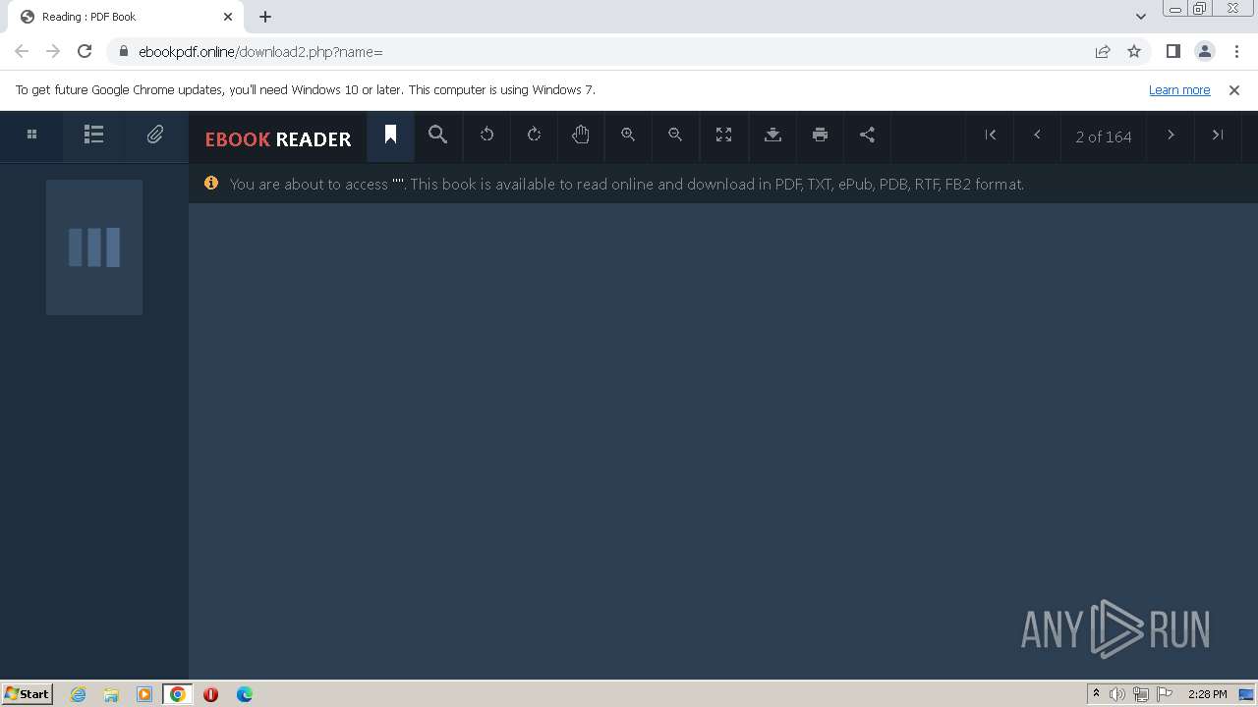Reload the current browser page
The width and height of the screenshot is (1258, 707).
pyautogui.click(x=85, y=51)
